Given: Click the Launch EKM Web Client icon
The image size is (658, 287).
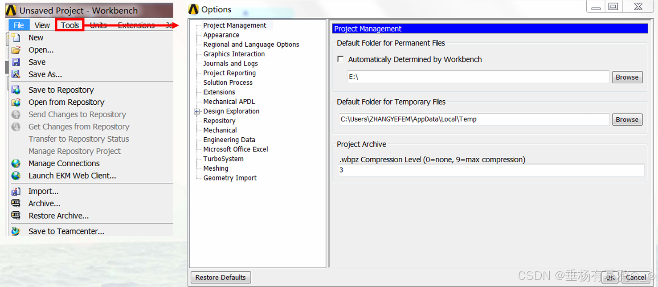Looking at the screenshot, I should coord(16,176).
